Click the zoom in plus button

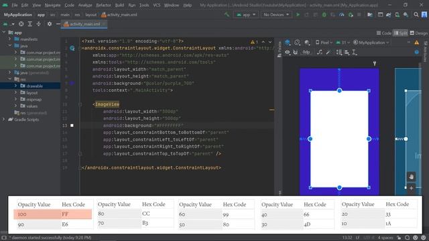coord(411,188)
